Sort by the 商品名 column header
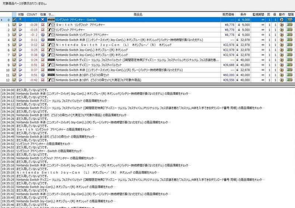 coord(138,14)
